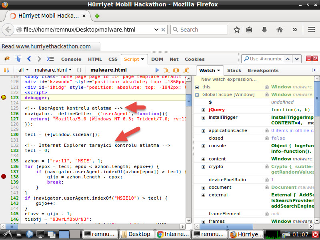Screen dimensions: 320x240
Task: Switch to the DOM panel
Action: click(157, 59)
